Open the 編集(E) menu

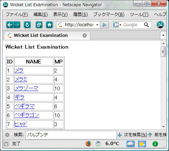[x=40, y=14]
